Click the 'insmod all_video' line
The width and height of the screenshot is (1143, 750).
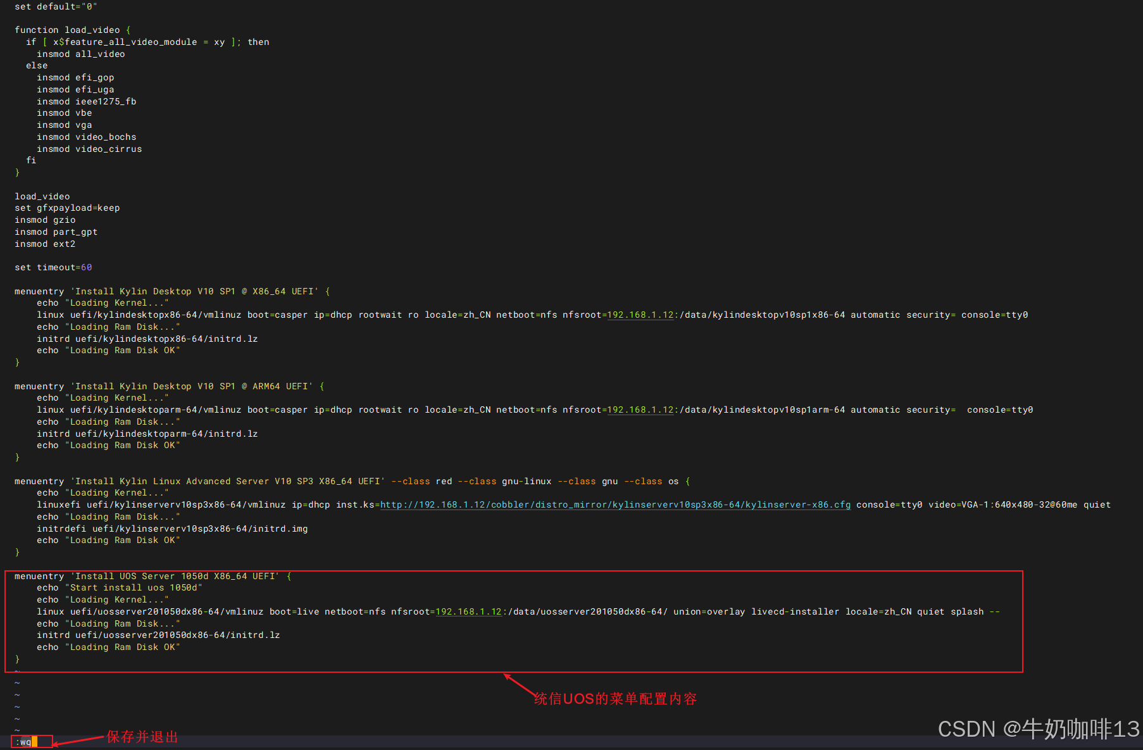81,54
